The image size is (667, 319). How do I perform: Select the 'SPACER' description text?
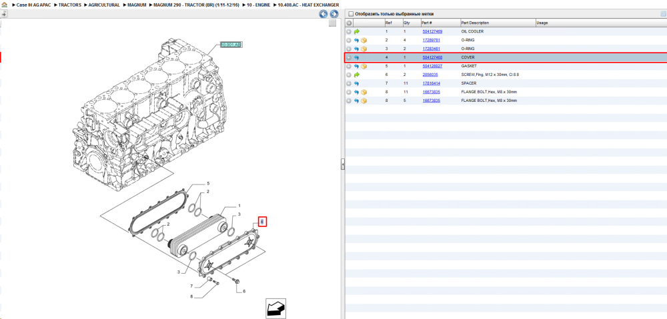[x=469, y=83]
